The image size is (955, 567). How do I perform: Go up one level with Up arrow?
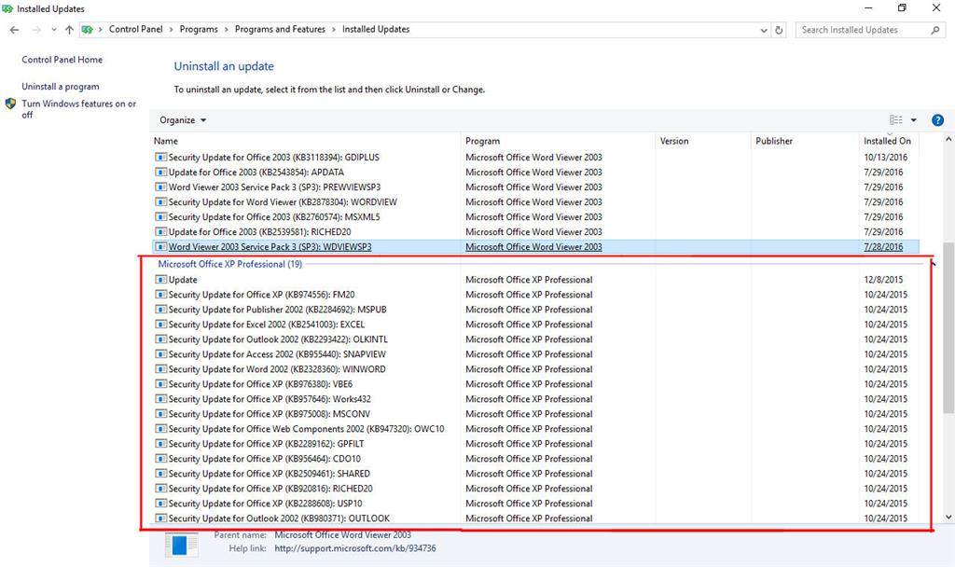[69, 30]
